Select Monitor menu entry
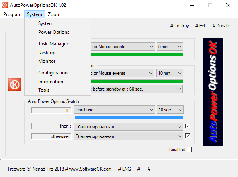The width and height of the screenshot is (238, 177). tap(47, 61)
